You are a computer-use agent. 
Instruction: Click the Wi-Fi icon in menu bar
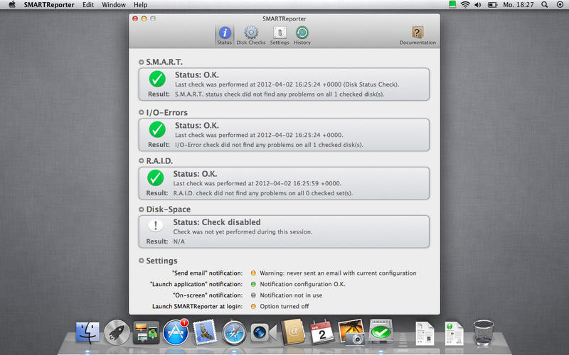465,5
